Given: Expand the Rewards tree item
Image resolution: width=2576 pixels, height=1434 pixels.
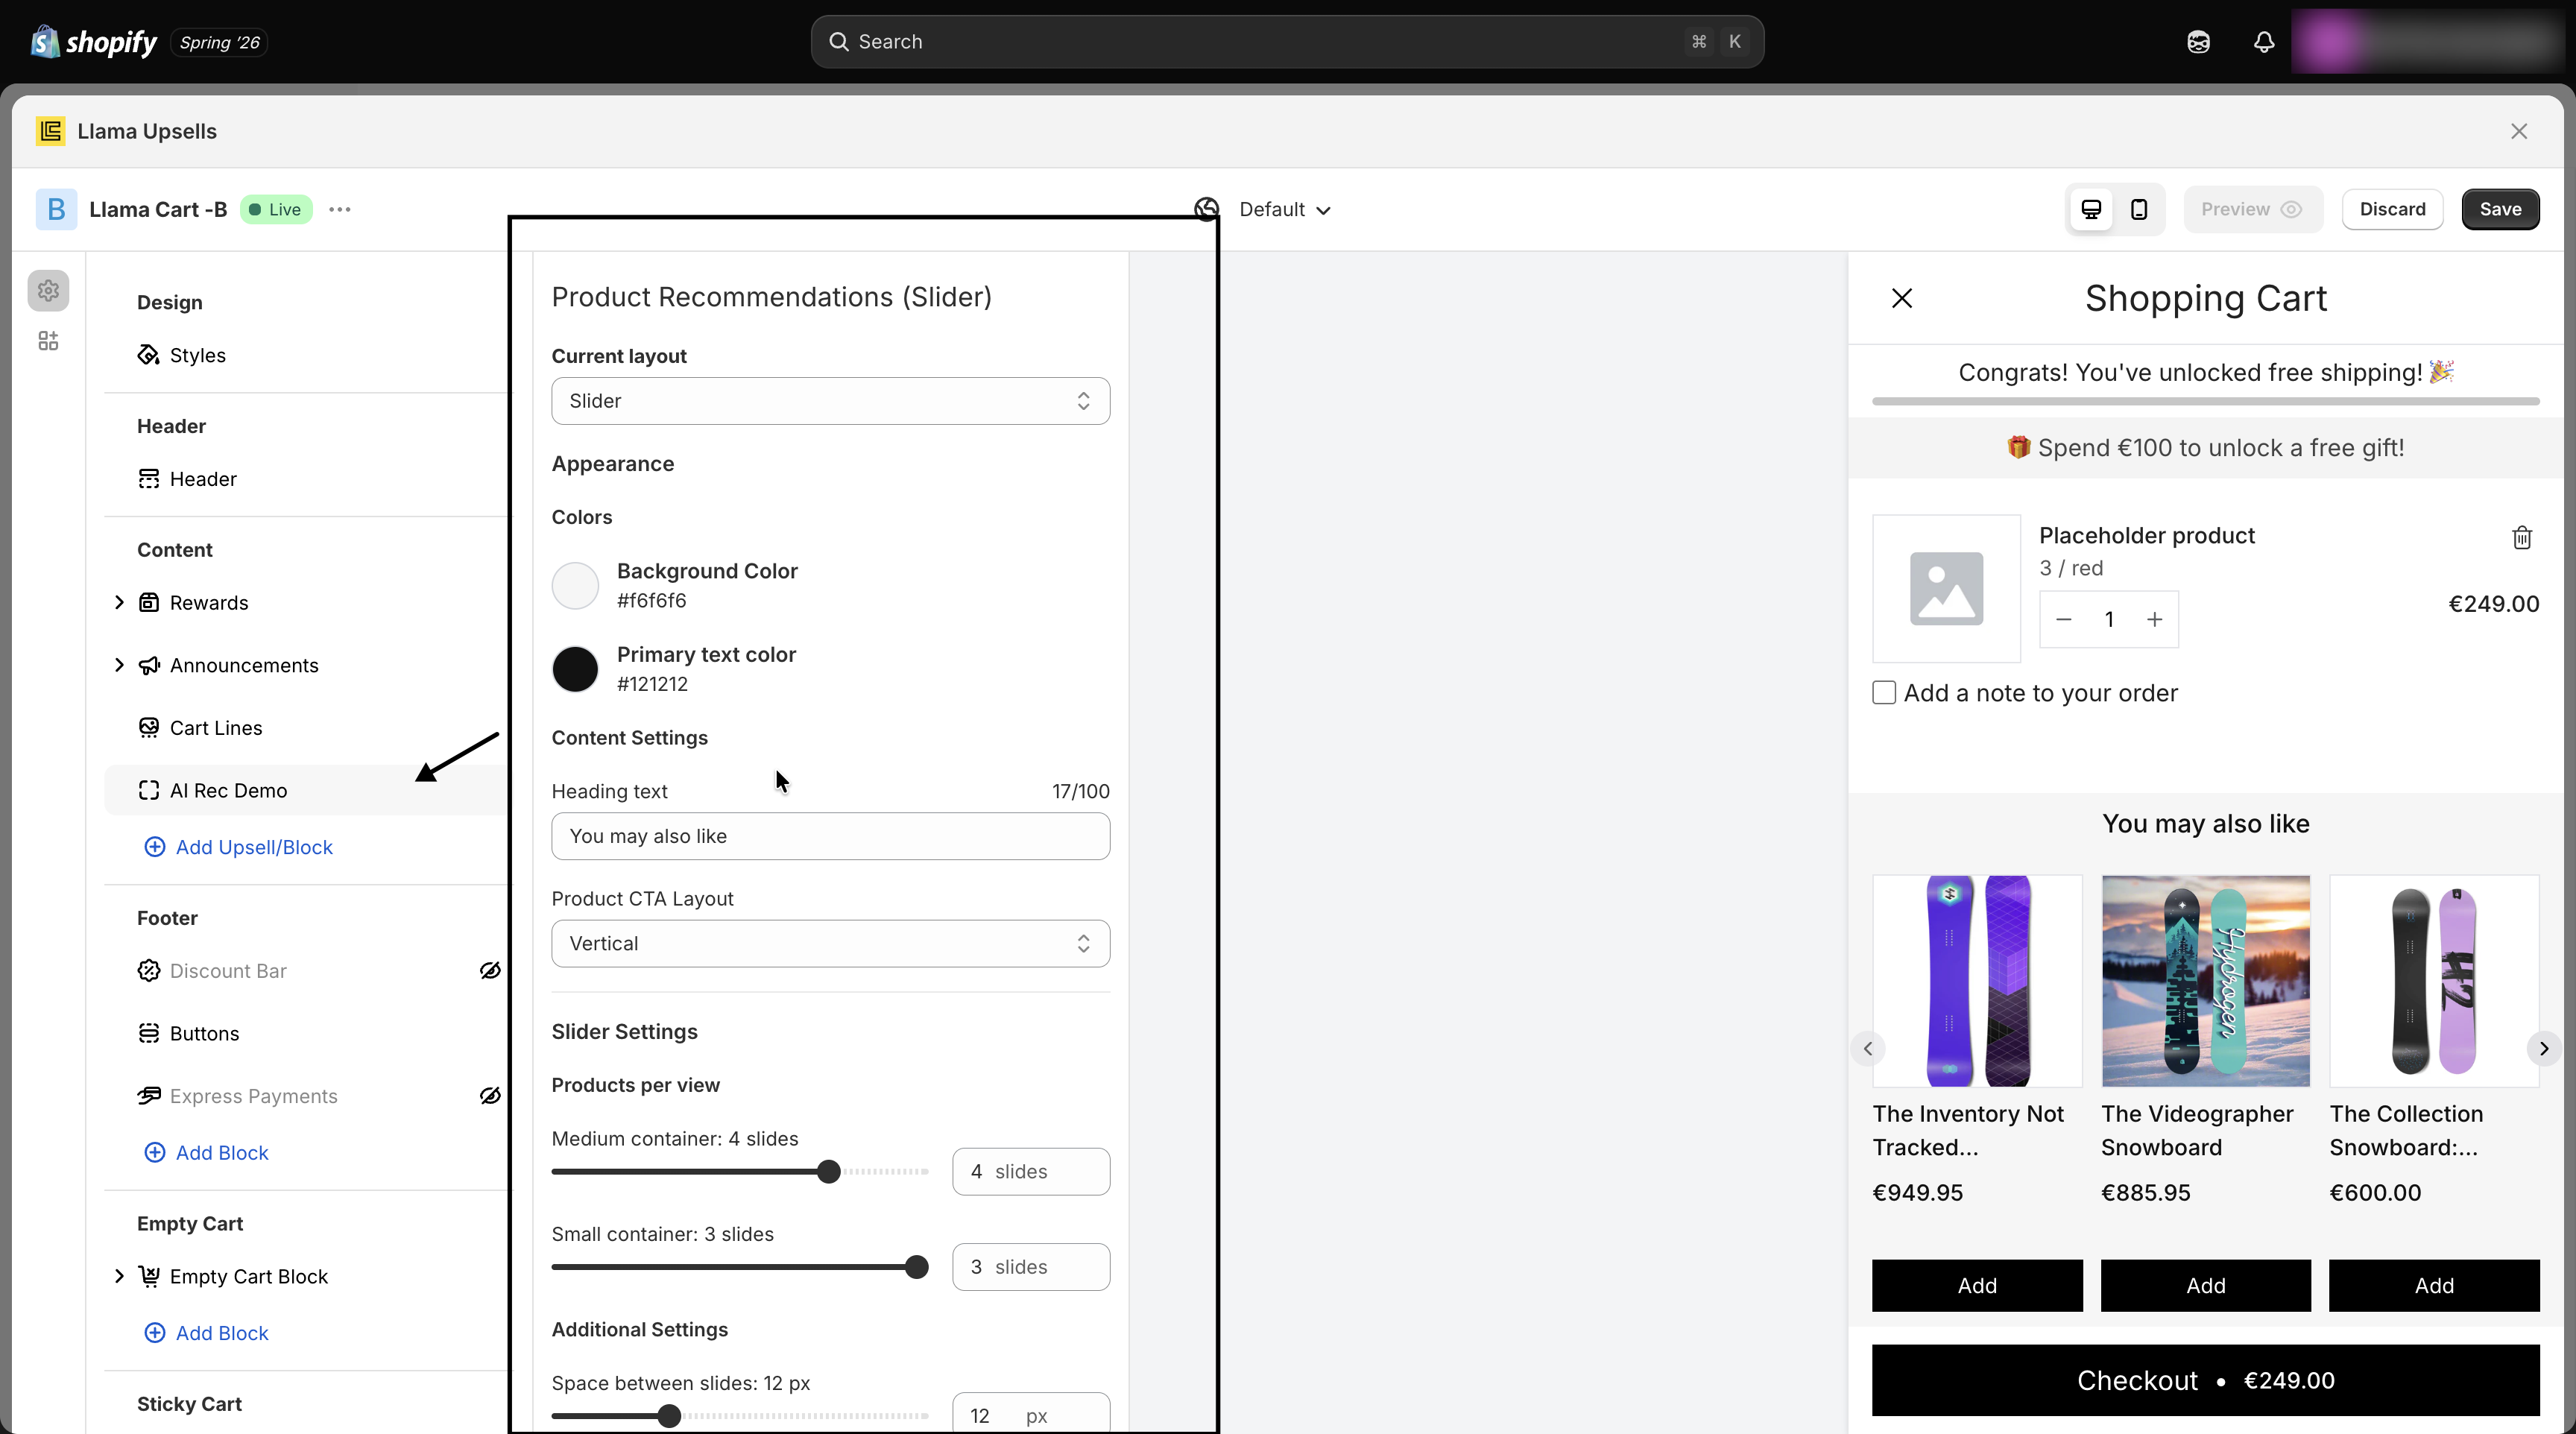Looking at the screenshot, I should [119, 602].
